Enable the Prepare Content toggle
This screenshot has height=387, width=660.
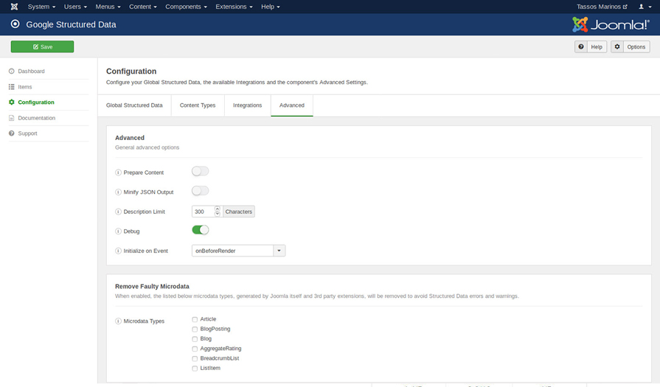(x=200, y=171)
